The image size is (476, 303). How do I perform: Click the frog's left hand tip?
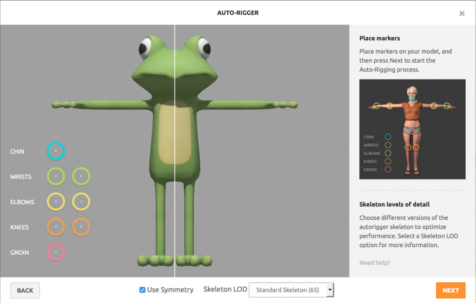[57, 105]
